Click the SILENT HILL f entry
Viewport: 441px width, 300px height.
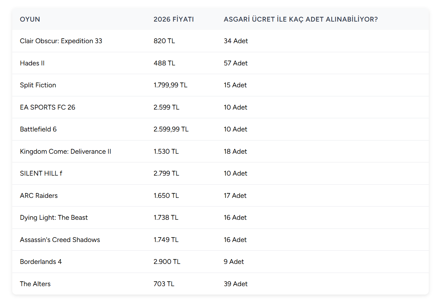pyautogui.click(x=41, y=173)
